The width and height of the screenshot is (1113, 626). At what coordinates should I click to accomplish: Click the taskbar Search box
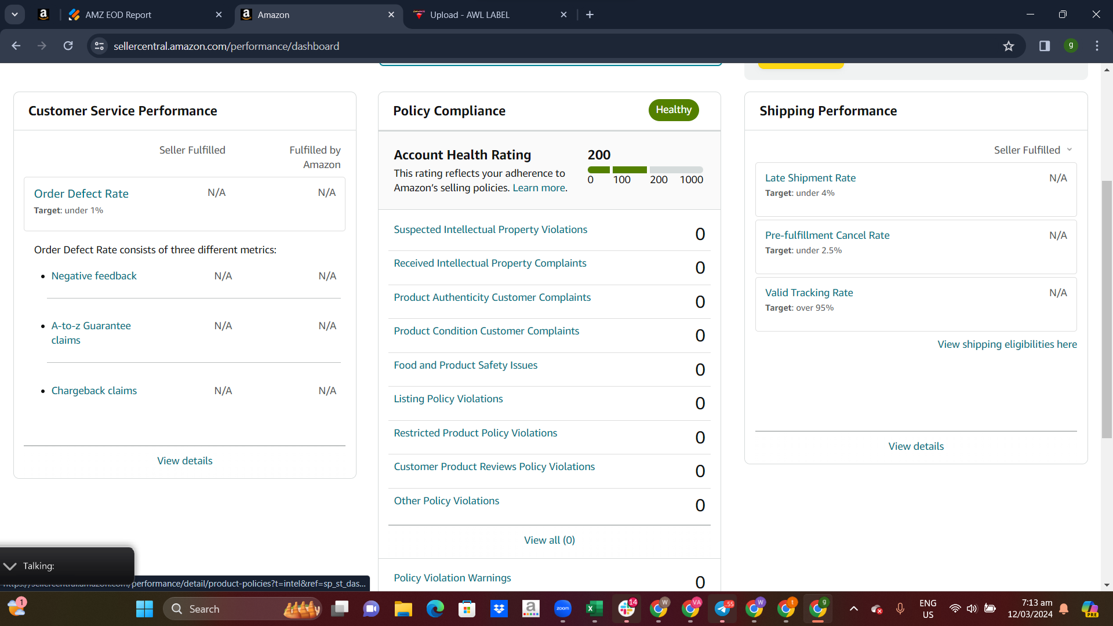tap(243, 609)
